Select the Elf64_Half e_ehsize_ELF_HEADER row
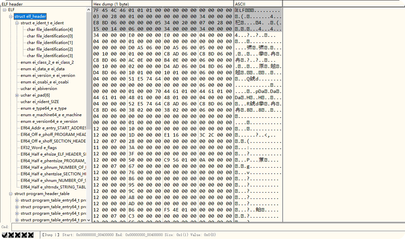405x239 pixels. 53,154
